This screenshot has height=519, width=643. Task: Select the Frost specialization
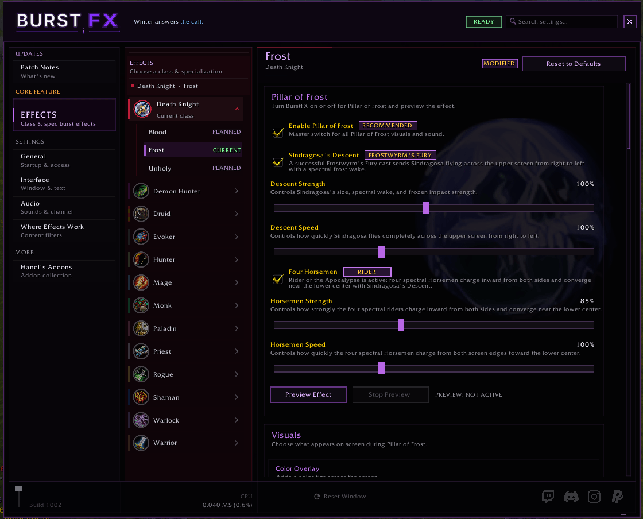point(193,150)
